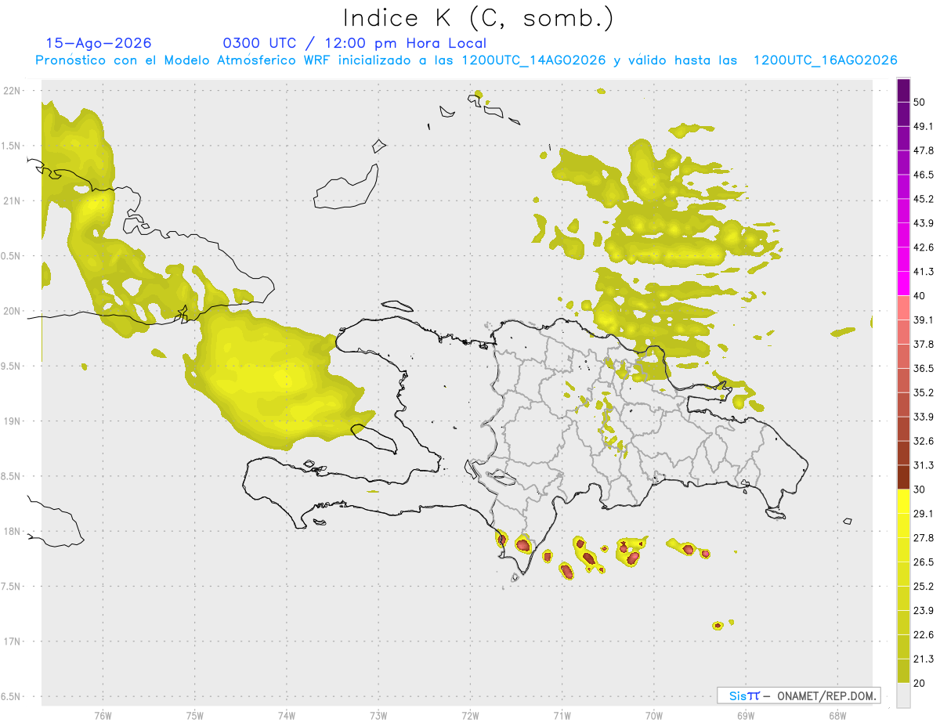Click the "26.5" color bar label
The image size is (940, 726).
point(924,562)
